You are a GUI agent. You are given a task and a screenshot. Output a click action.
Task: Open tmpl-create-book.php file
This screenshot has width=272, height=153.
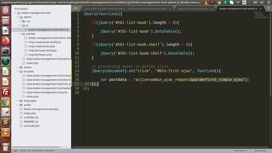click(x=41, y=46)
